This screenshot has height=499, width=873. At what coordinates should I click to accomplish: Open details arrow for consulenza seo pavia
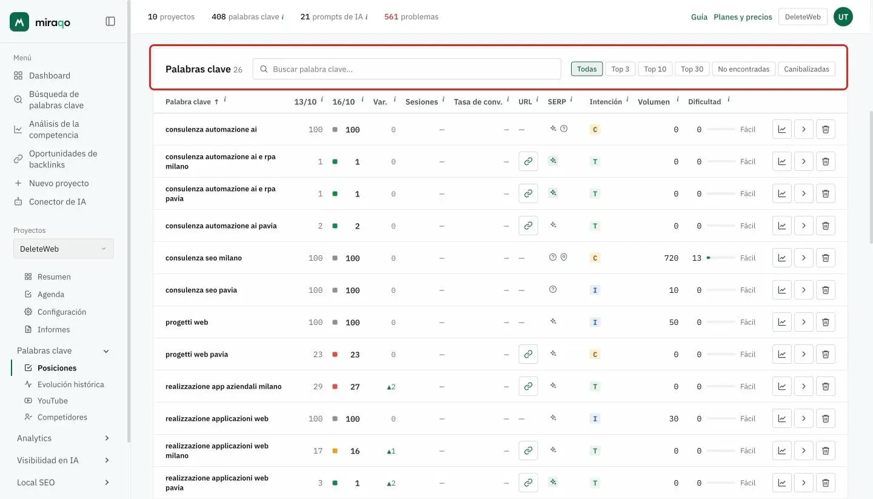click(x=804, y=290)
